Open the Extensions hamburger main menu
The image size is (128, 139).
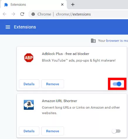pos(8,27)
